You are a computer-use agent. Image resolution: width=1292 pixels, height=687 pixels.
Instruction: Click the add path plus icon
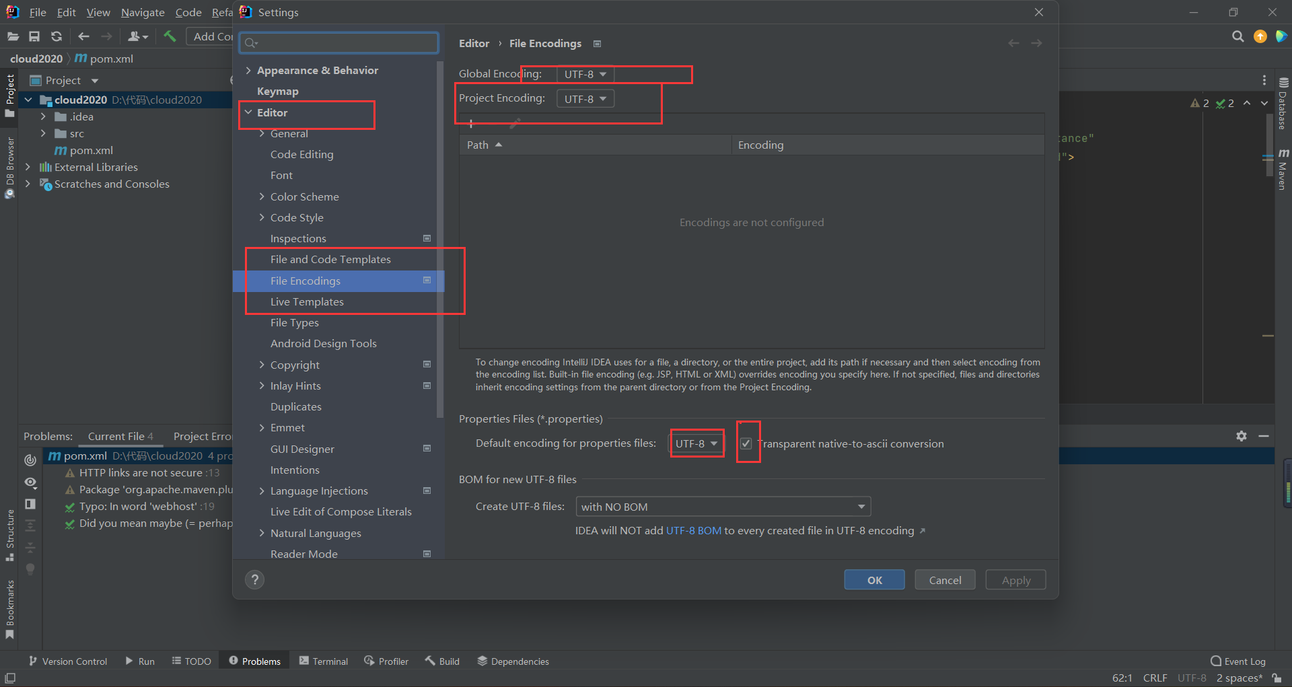(471, 124)
